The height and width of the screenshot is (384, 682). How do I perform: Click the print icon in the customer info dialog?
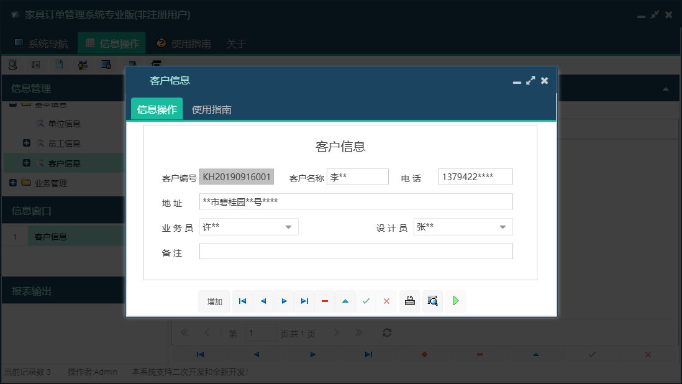(409, 301)
